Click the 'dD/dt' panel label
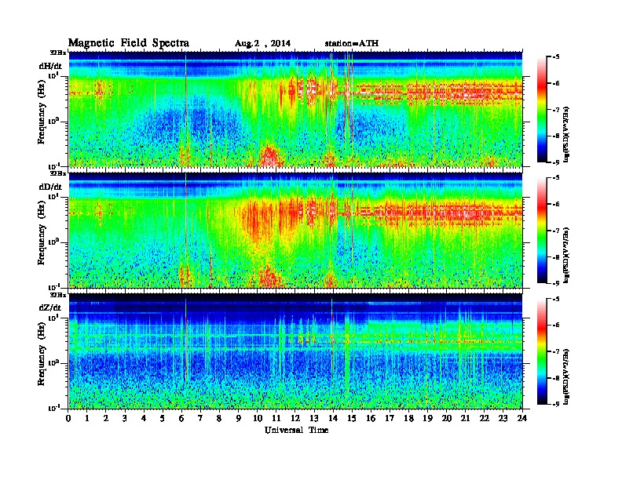Screen dimensions: 622x480 click(x=50, y=187)
